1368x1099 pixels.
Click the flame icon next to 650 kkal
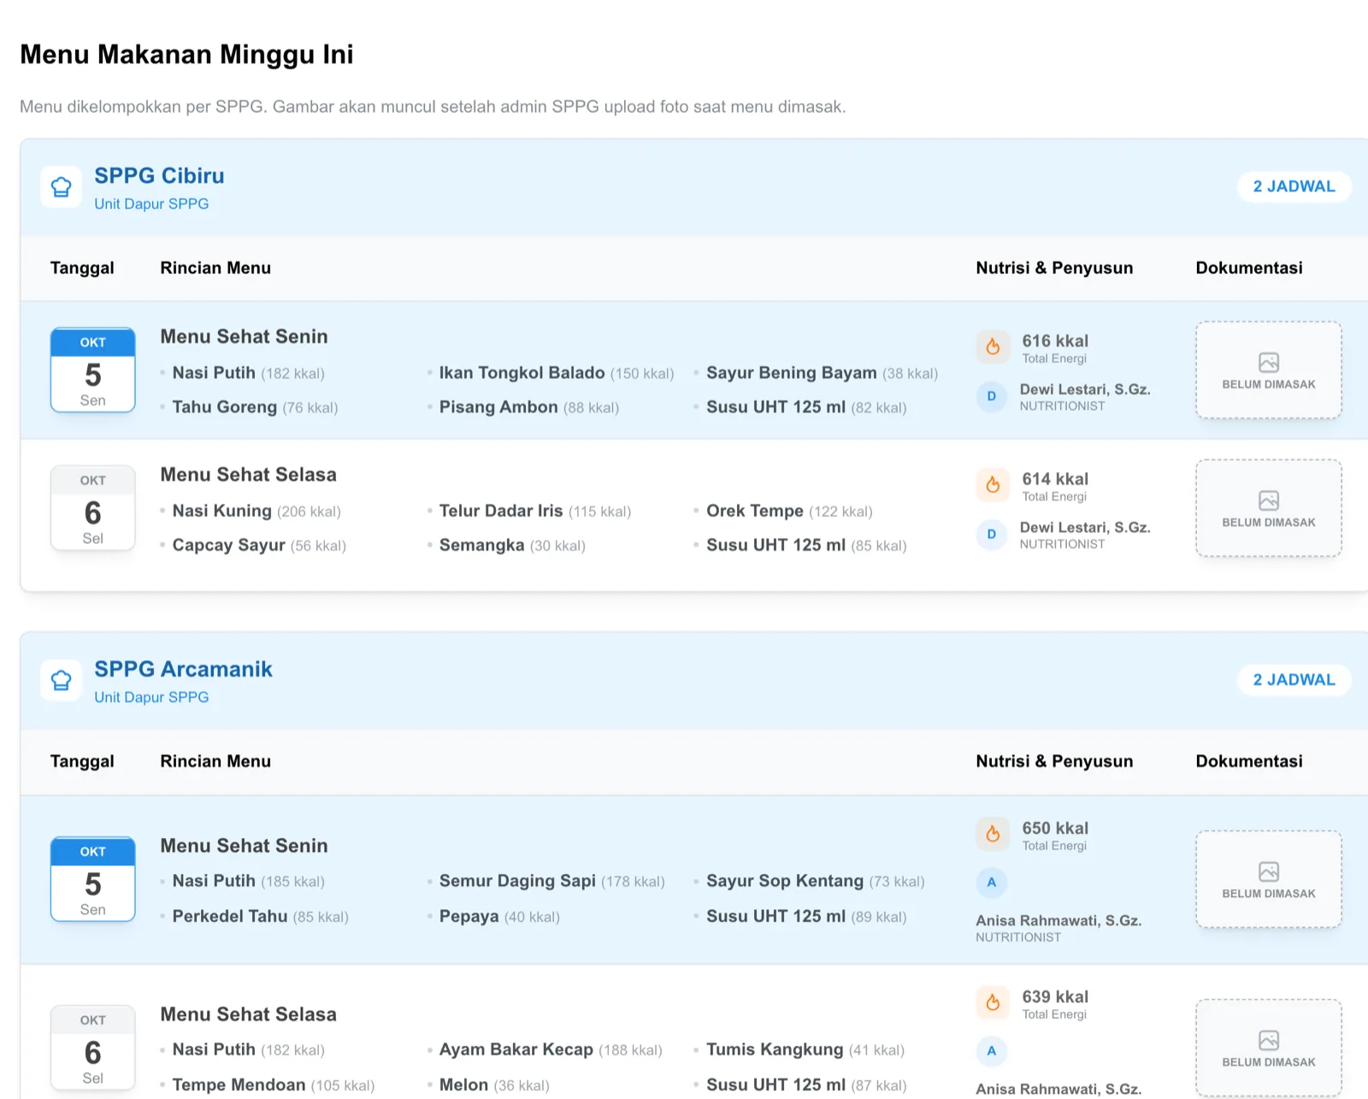(x=993, y=834)
